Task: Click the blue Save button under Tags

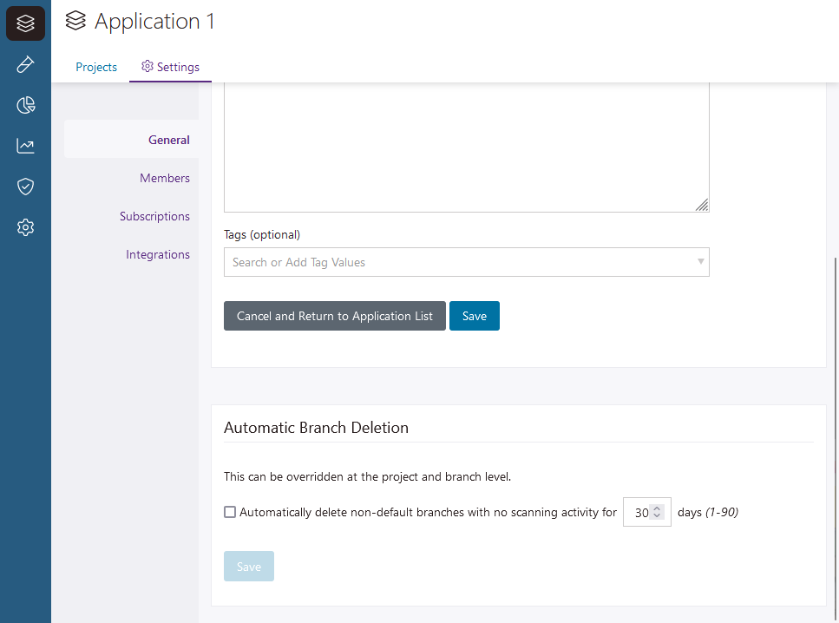Action: point(474,316)
